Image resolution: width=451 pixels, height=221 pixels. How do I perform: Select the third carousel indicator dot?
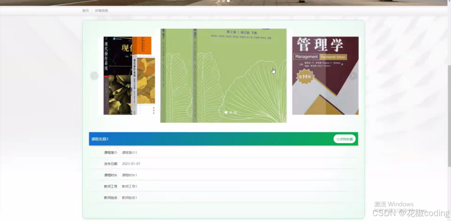pyautogui.click(x=235, y=113)
